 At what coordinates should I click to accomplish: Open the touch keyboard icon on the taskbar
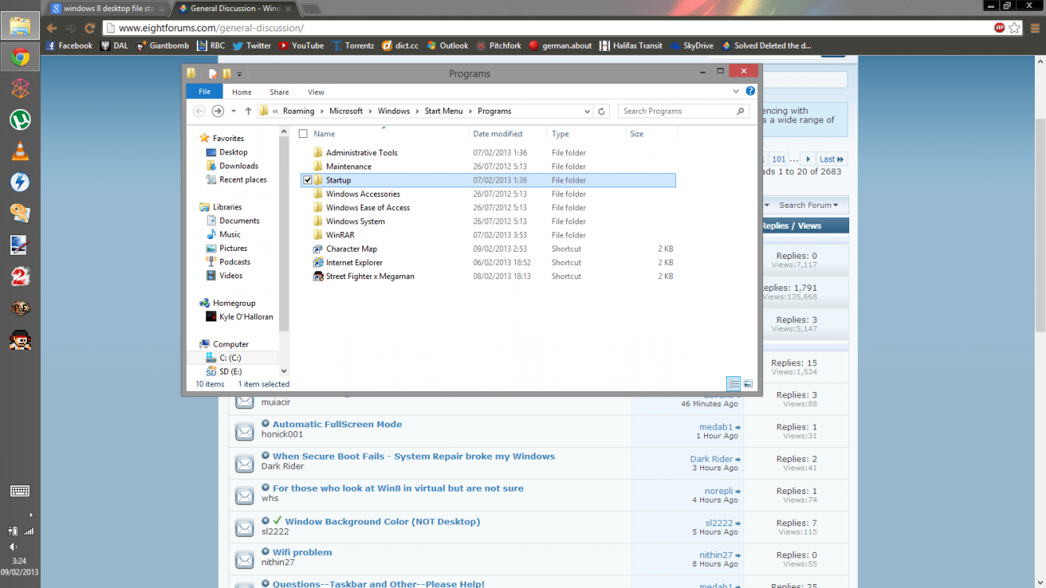[x=20, y=491]
